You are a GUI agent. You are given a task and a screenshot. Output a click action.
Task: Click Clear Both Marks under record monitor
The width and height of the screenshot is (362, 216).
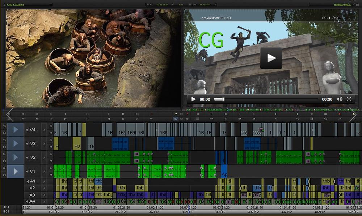pyautogui.click(x=311, y=114)
